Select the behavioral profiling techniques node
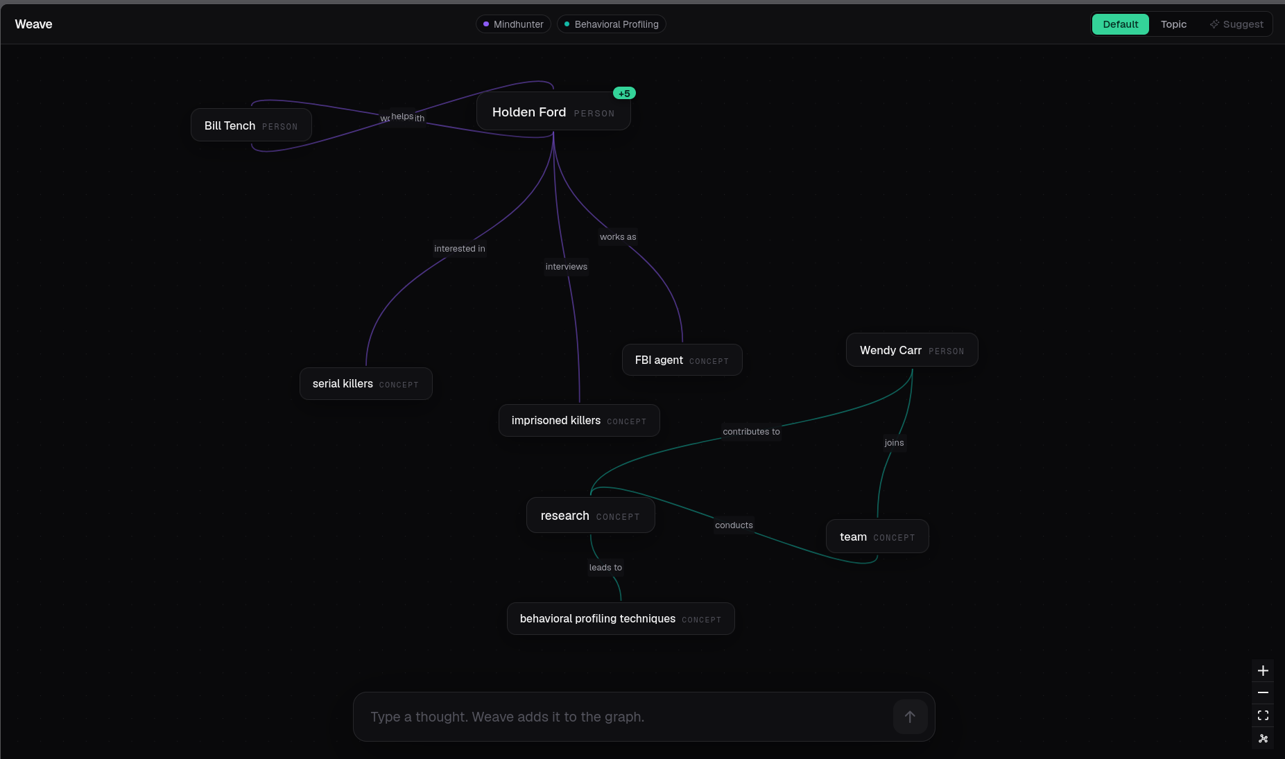Viewport: 1285px width, 759px height. pos(621,618)
